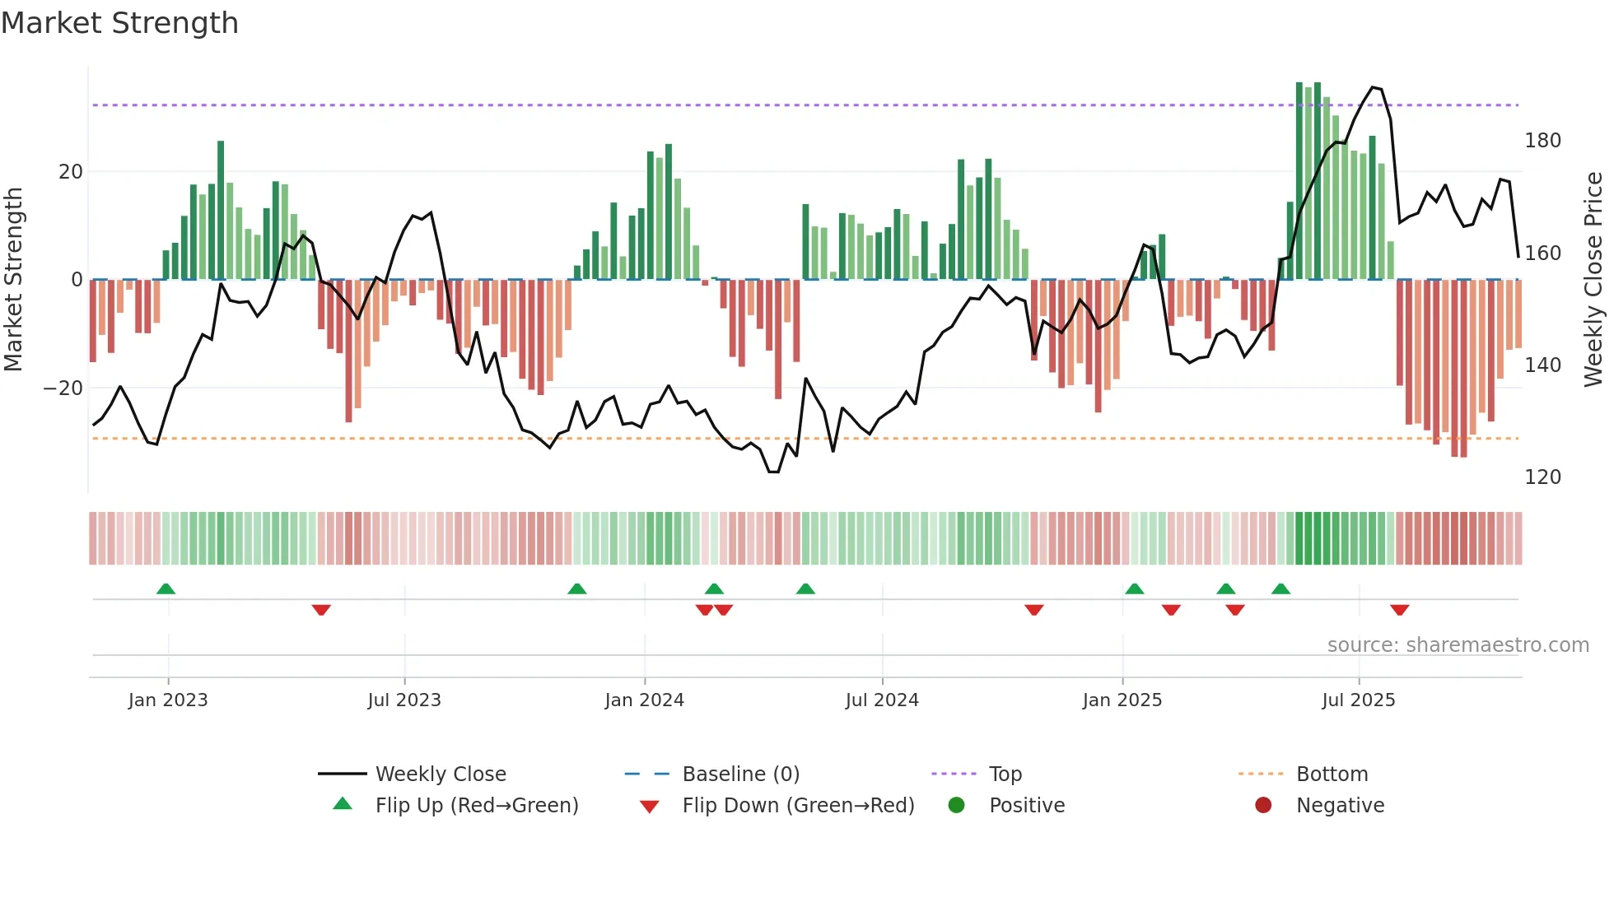This screenshot has height=907, width=1614.
Task: Click the red Flip Down triangle legend icon
Action: coord(649,807)
